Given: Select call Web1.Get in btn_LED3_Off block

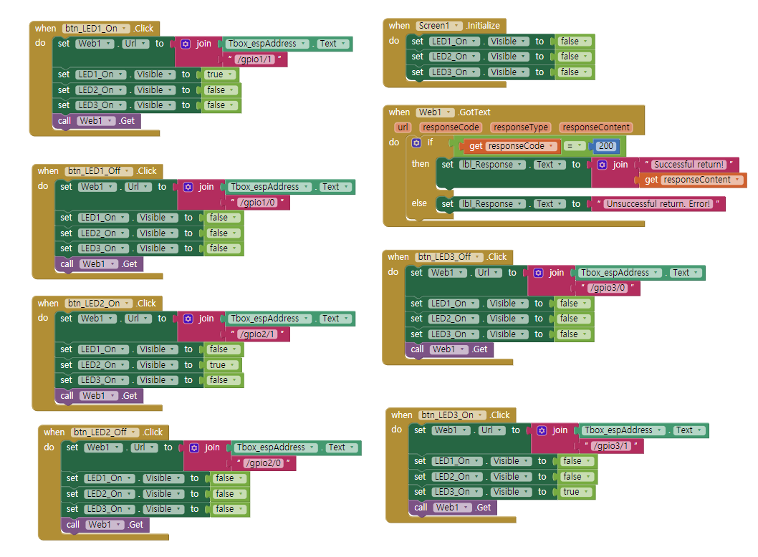Looking at the screenshot, I should click(x=450, y=350).
